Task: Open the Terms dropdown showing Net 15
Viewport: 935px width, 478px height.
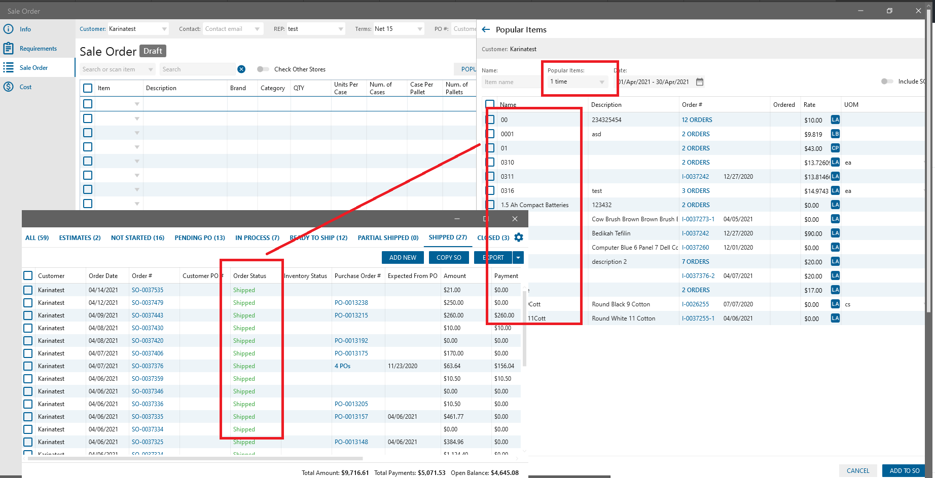Action: pos(420,29)
